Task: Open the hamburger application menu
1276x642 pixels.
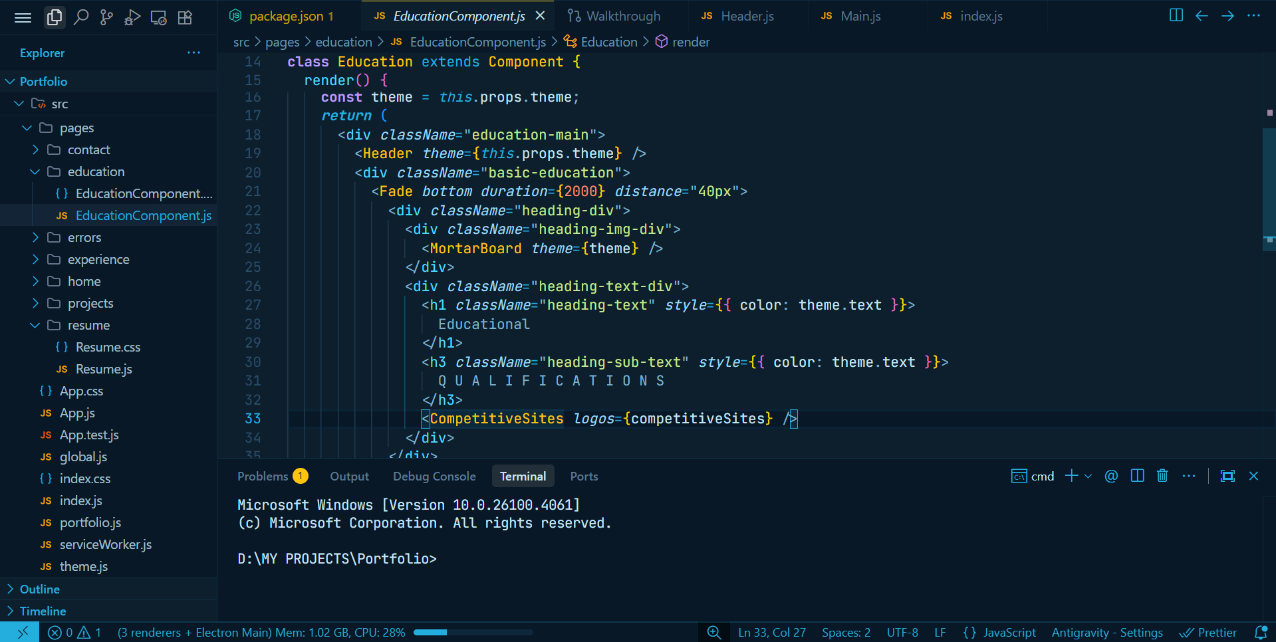Action: [x=23, y=17]
